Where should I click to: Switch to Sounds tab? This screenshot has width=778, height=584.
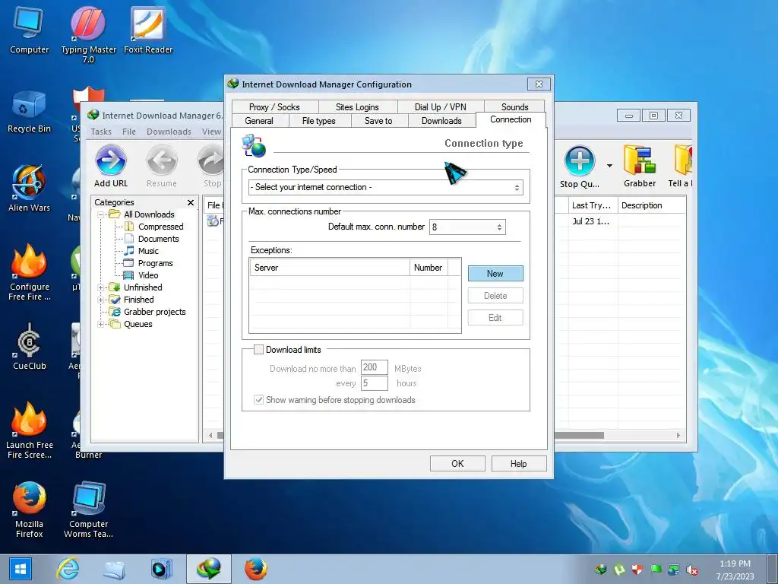514,106
